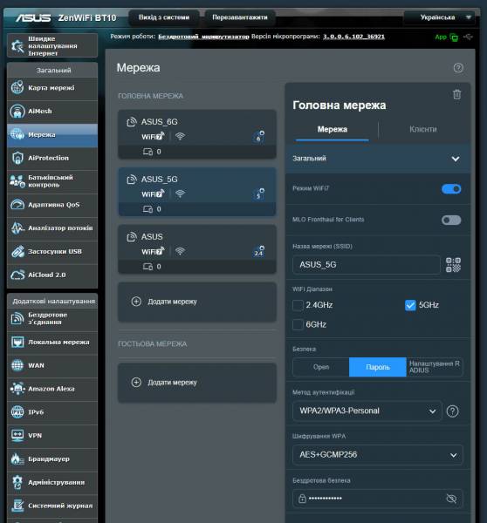Image resolution: width=487 pixels, height=523 pixels.
Task: Reveal the wireless password with eye icon
Action: (451, 499)
